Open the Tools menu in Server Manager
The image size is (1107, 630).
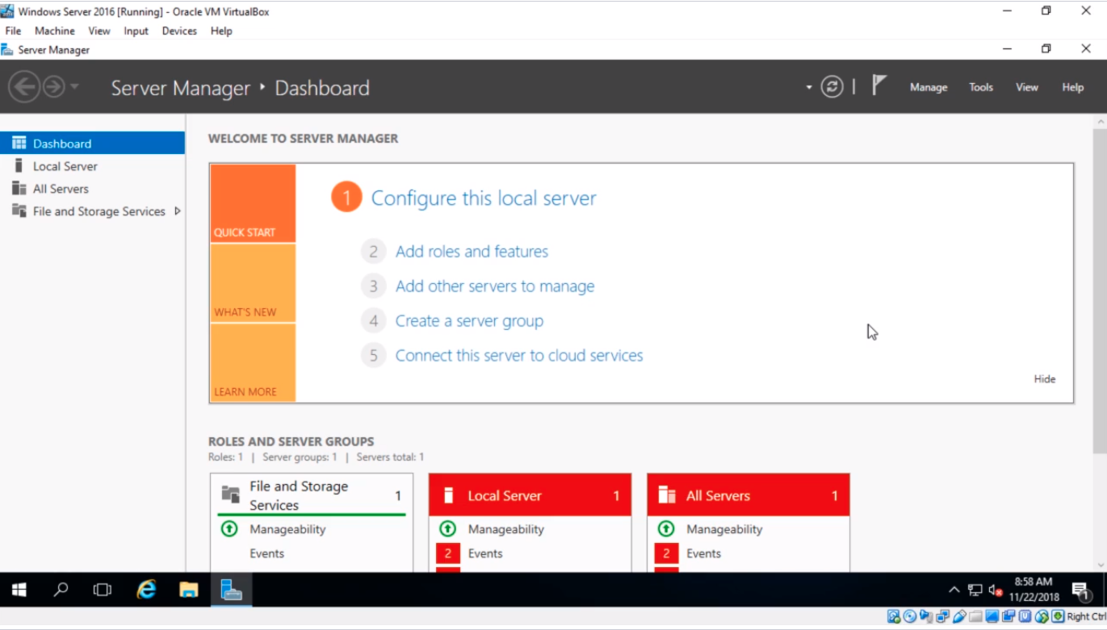coord(981,87)
